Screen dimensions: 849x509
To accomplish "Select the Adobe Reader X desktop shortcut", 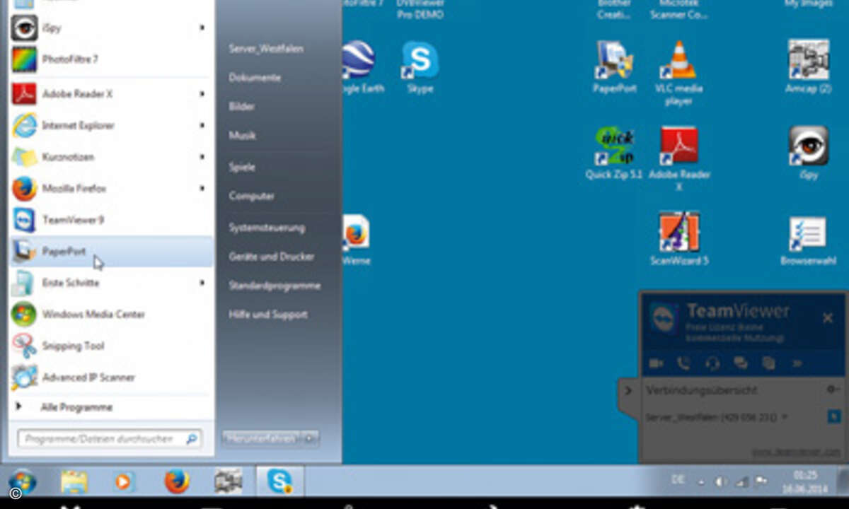I will click(679, 159).
